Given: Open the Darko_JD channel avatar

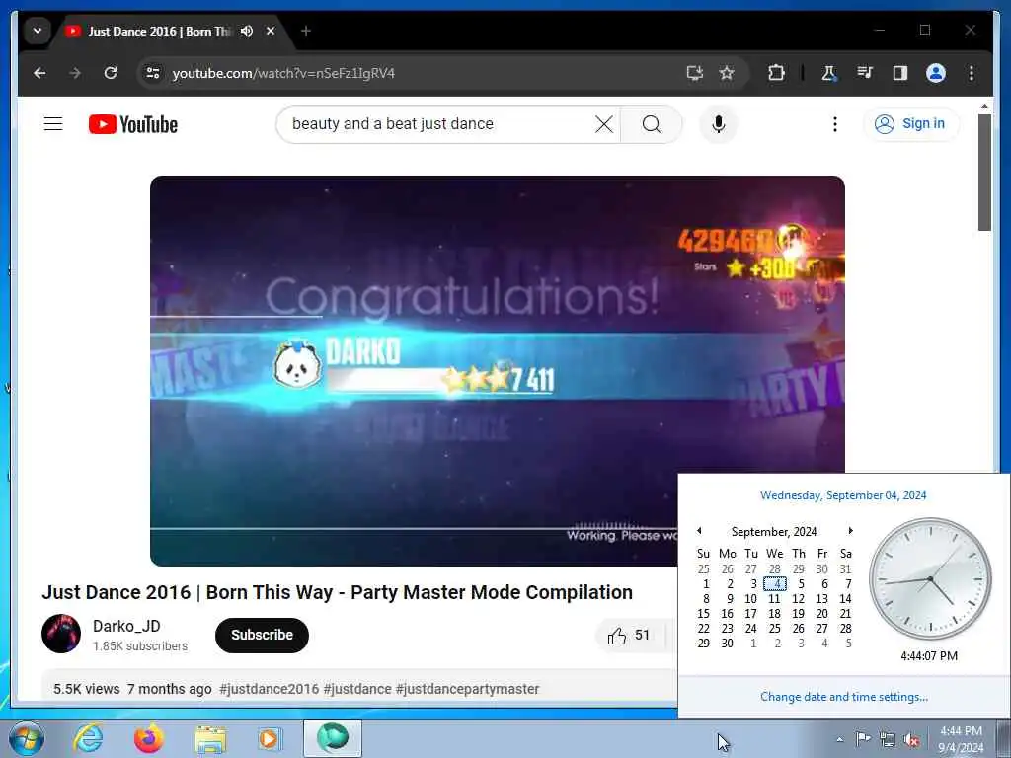Looking at the screenshot, I should [x=61, y=634].
